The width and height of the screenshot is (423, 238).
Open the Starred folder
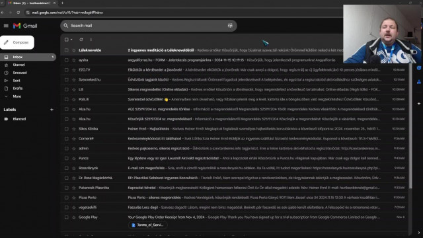click(x=19, y=65)
